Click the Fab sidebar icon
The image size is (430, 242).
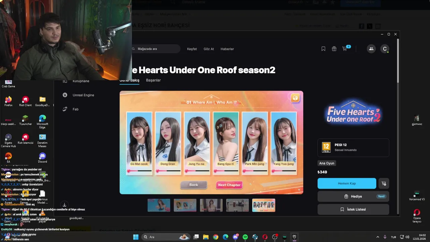point(65,109)
